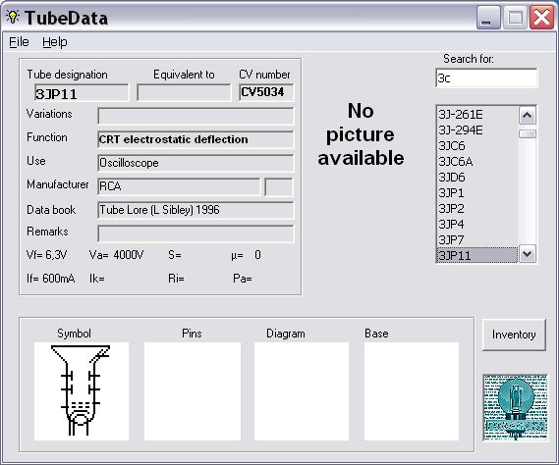Click the Search for input field
Image resolution: width=559 pixels, height=465 pixels.
[x=486, y=77]
